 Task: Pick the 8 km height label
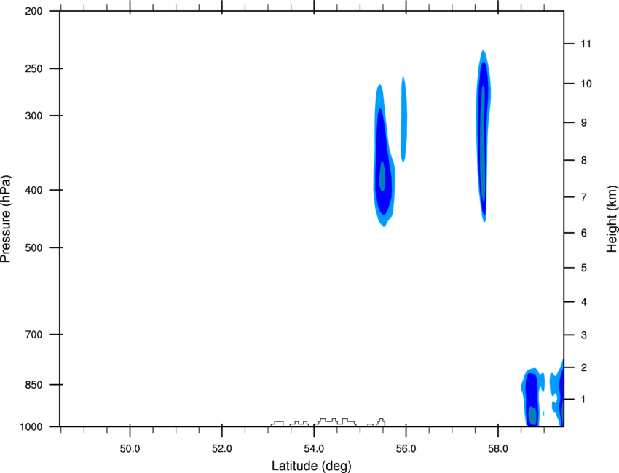click(x=584, y=161)
